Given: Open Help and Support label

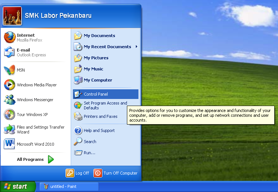Looking at the screenshot, I should 99,130.
